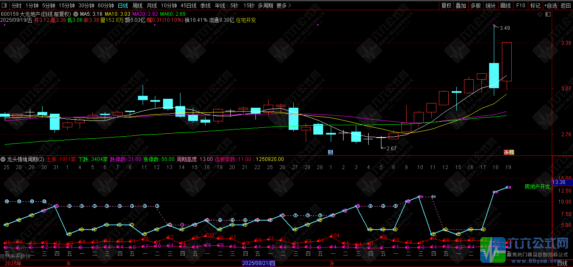573x267 pixels.
Task: Click the 返回 back button
Action: point(565,6)
